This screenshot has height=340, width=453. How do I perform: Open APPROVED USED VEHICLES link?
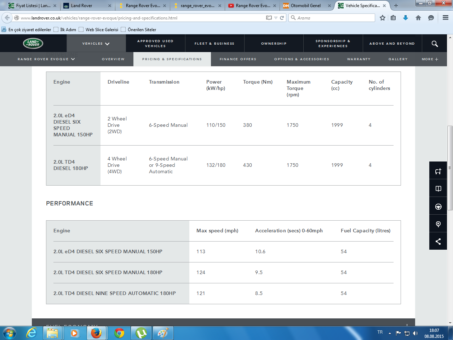[155, 44]
